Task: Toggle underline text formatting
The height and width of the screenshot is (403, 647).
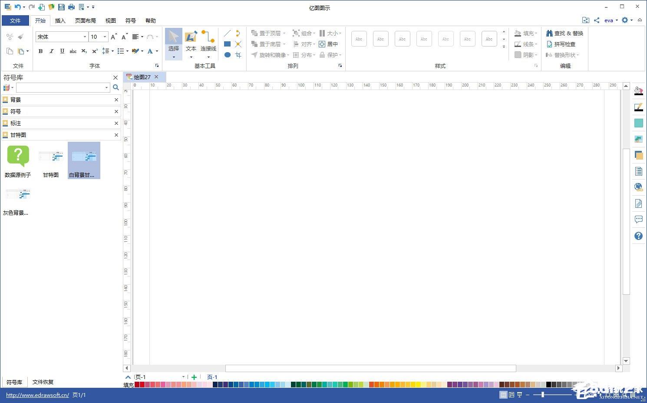Action: 62,51
